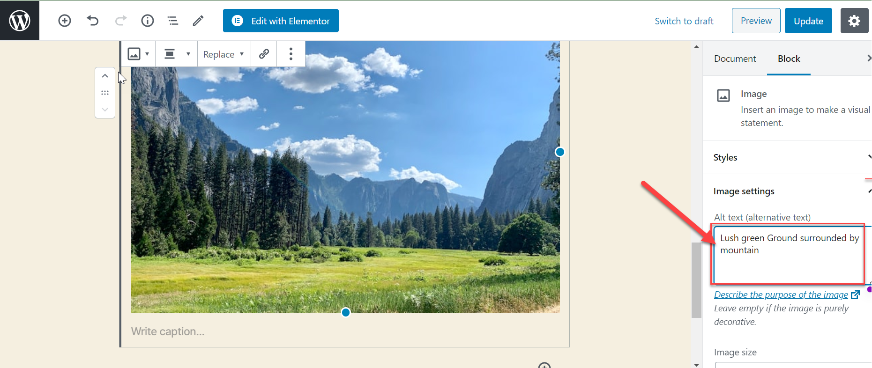Viewport: 872px width, 368px height.
Task: Open more options three-dot menu
Action: 291,54
